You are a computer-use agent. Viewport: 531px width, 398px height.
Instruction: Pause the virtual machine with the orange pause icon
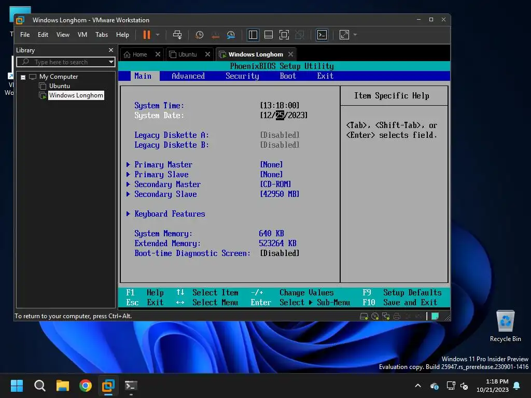pos(147,35)
